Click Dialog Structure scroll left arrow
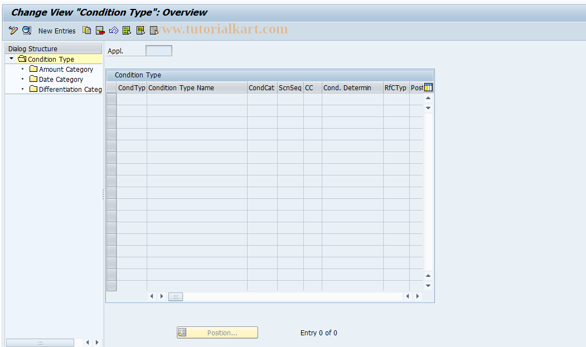 click(88, 343)
